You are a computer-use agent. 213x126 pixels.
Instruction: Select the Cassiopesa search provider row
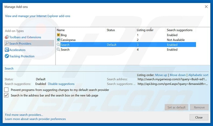click(126, 40)
